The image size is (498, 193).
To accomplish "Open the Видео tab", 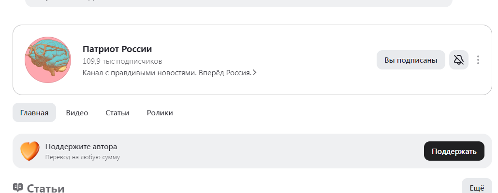I will tap(77, 112).
